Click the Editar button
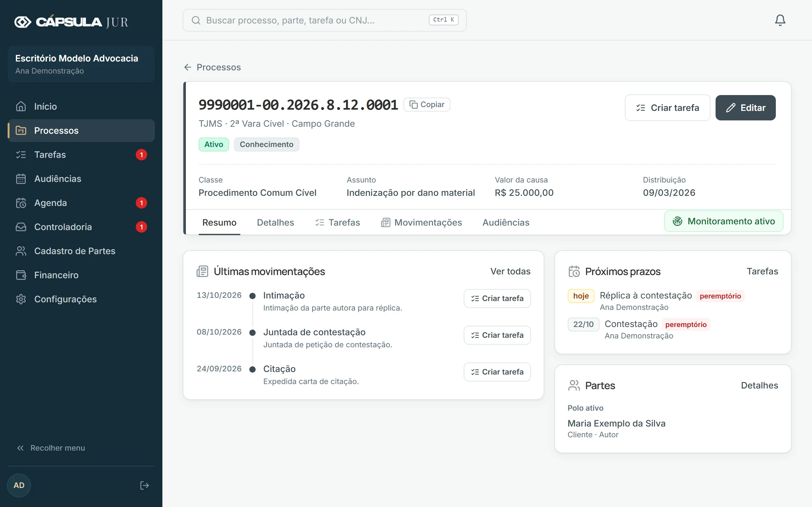 (745, 108)
